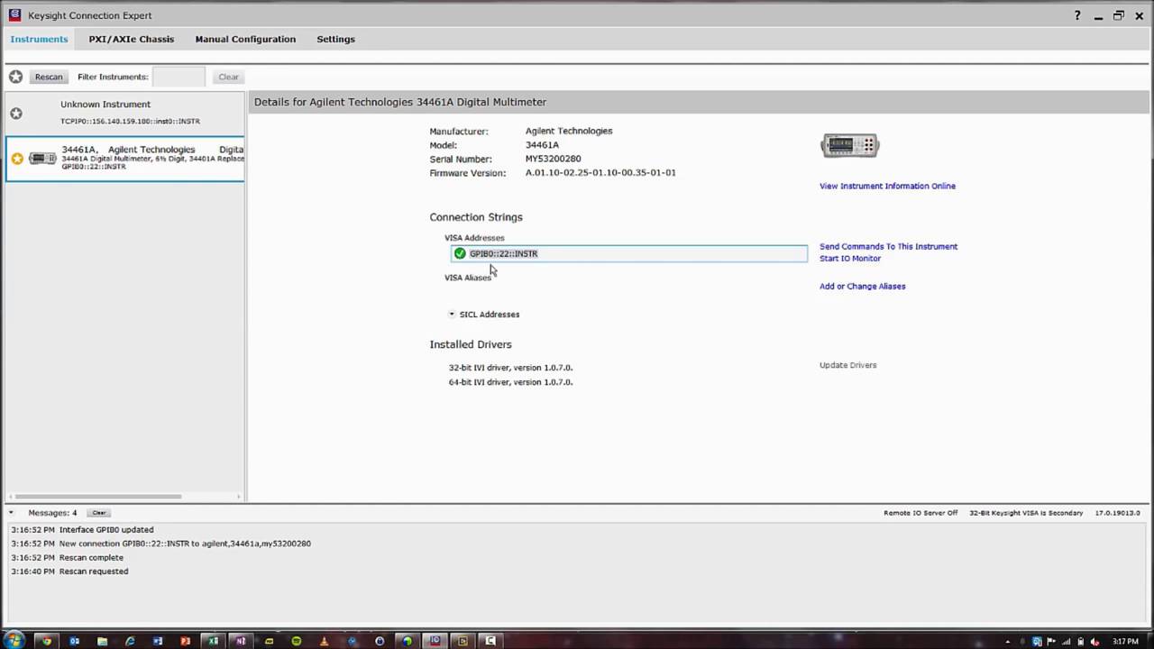Unfavorite the 34461A multimeter with gold star

[17, 159]
